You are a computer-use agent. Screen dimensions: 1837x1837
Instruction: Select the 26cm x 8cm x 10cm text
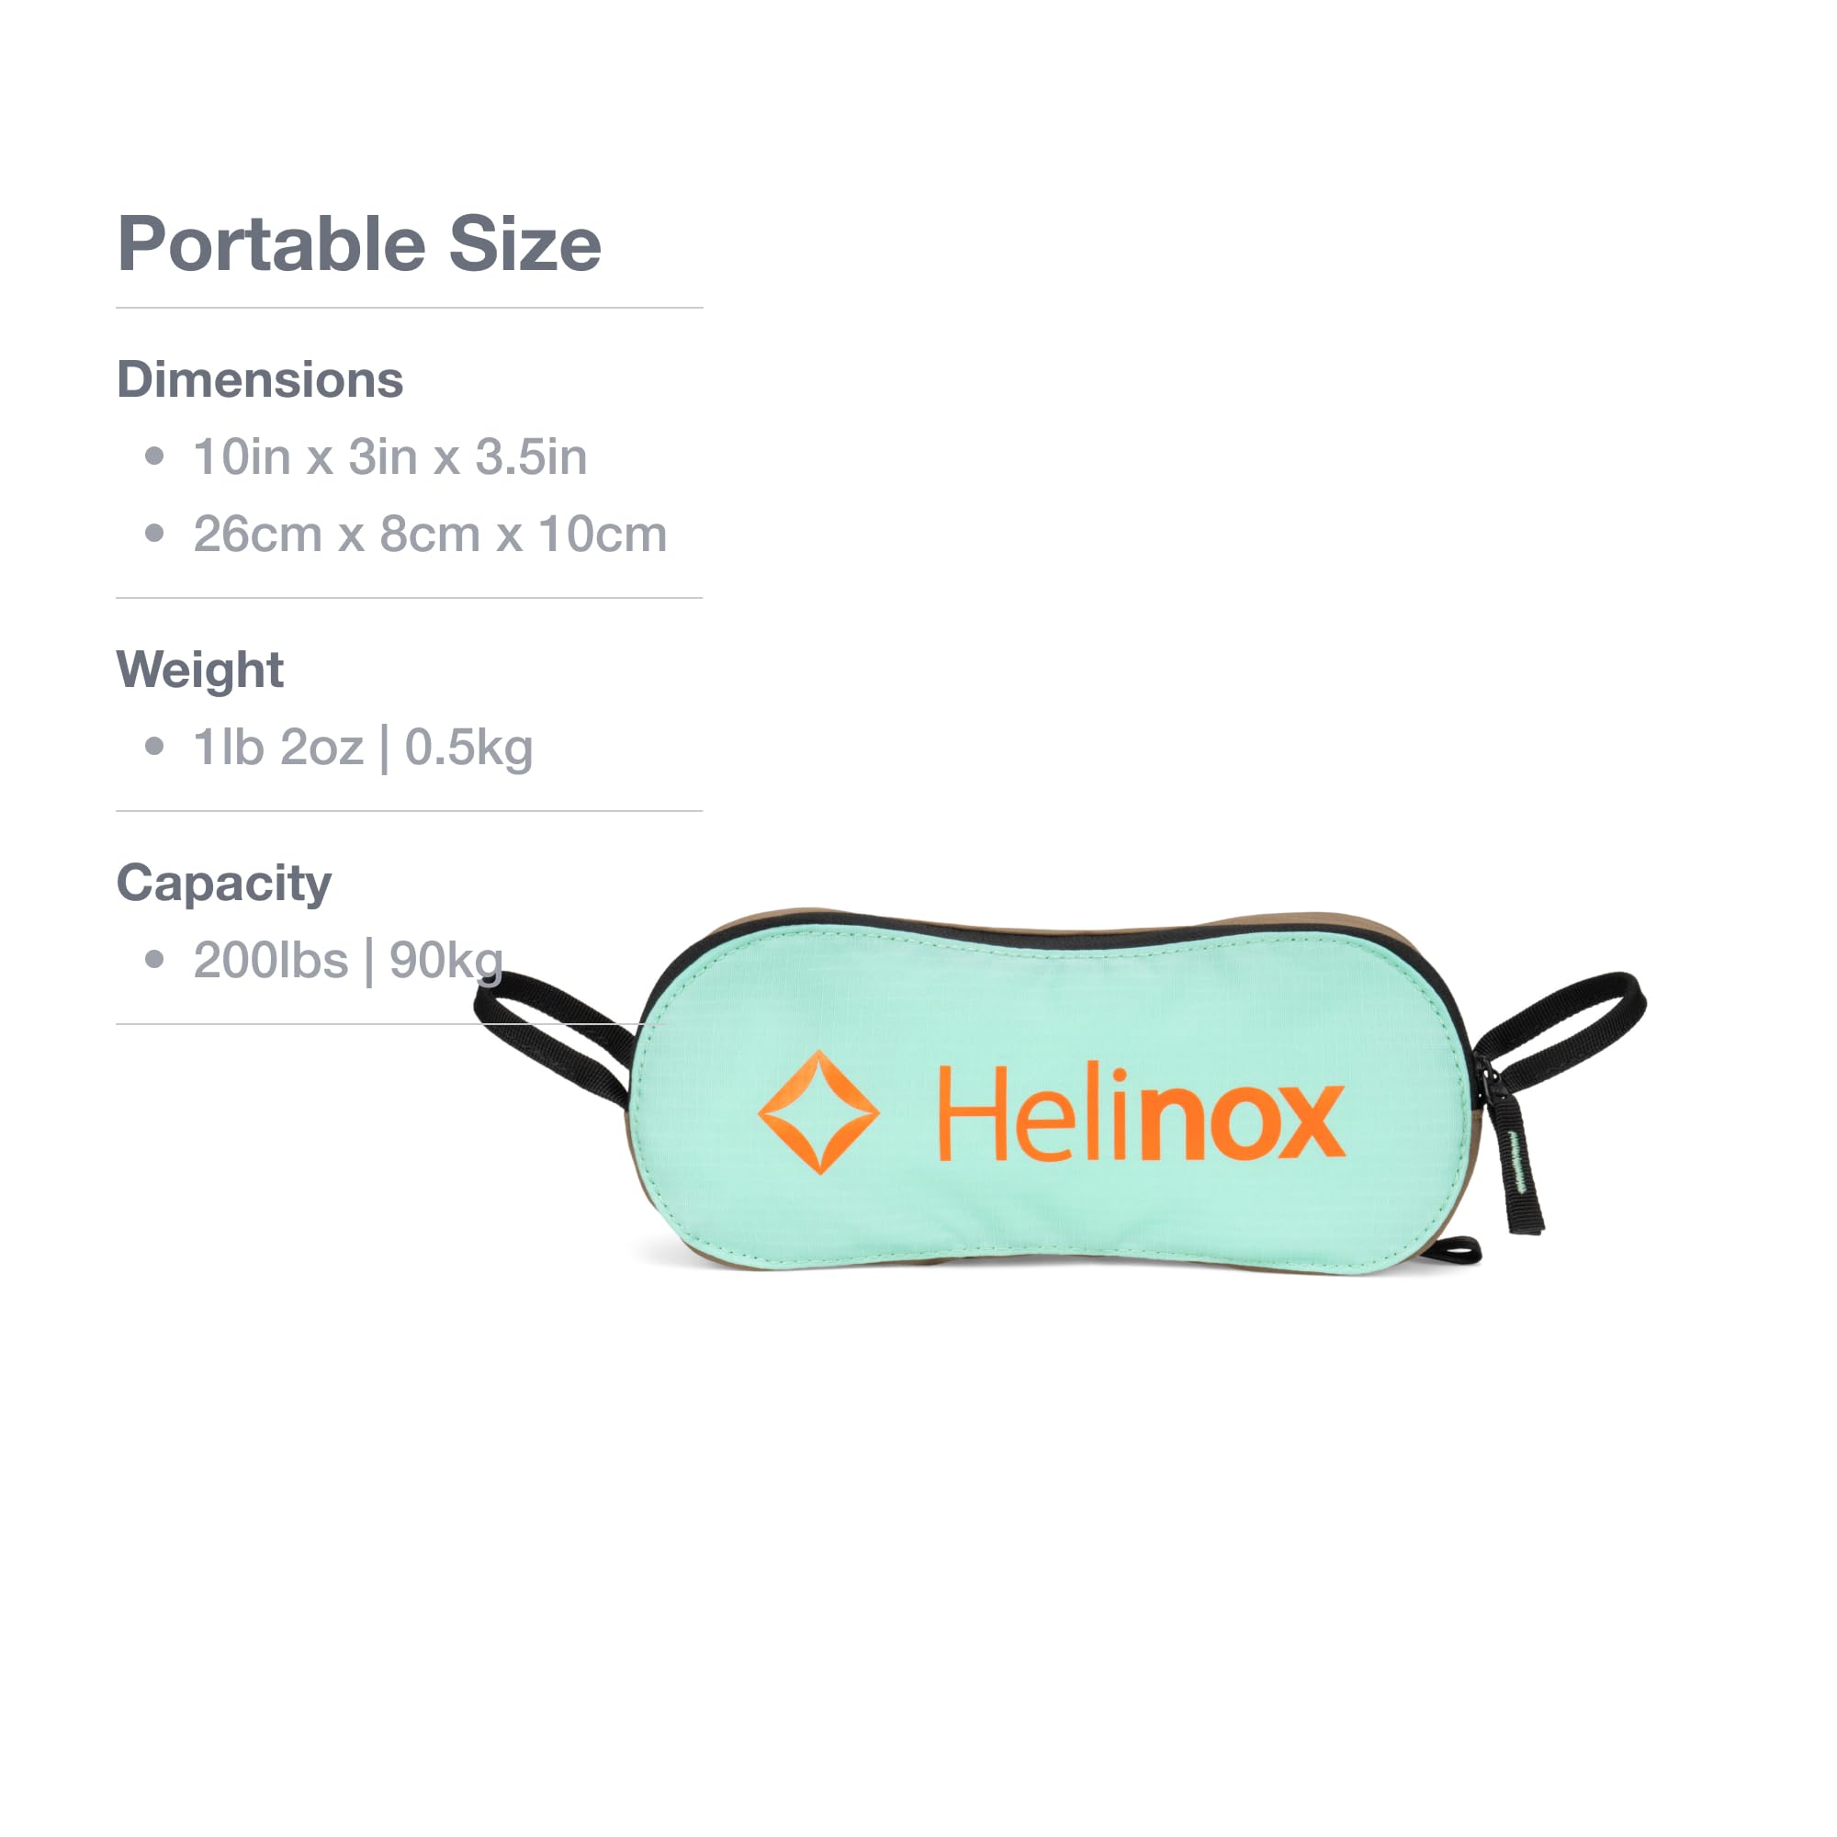coord(431,535)
